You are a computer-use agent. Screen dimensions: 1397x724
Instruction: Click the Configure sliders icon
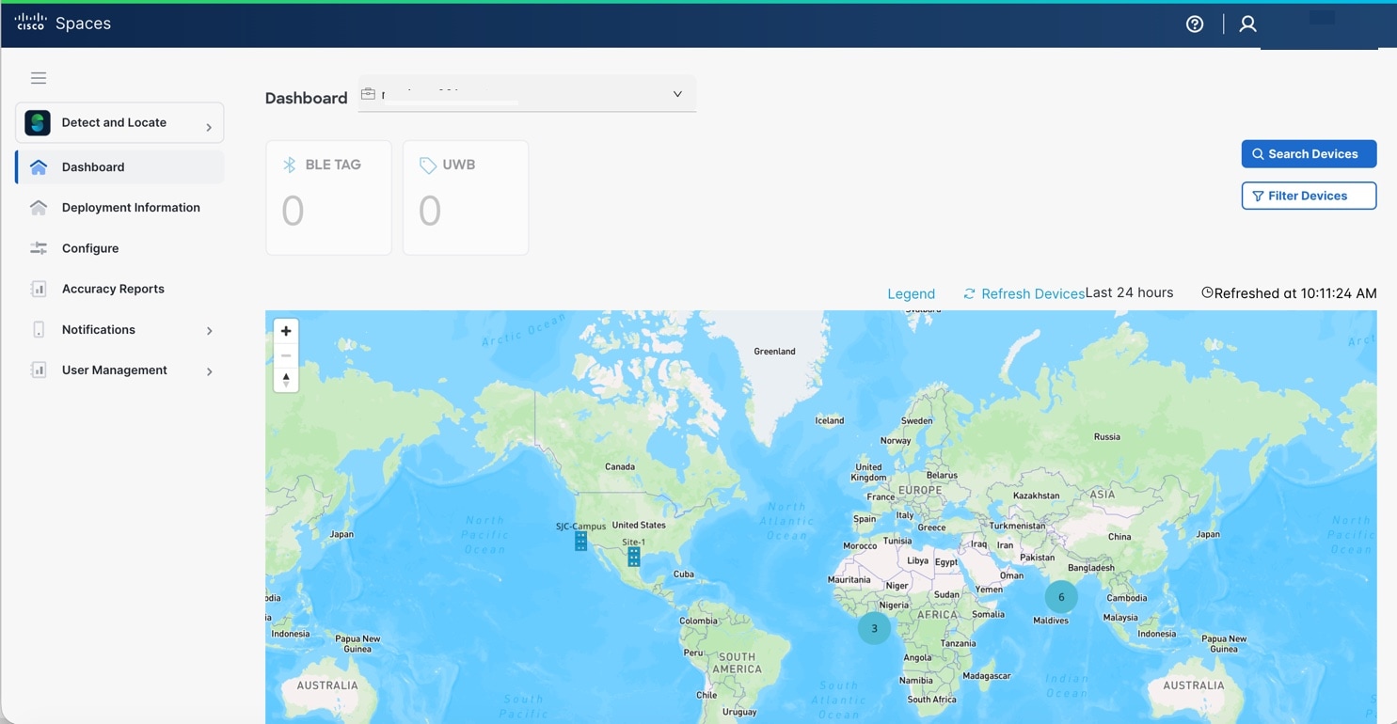[39, 248]
